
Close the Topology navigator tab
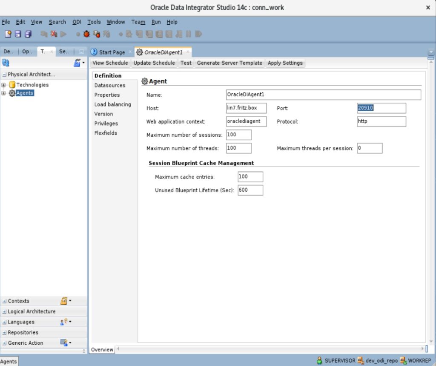pyautogui.click(x=52, y=52)
